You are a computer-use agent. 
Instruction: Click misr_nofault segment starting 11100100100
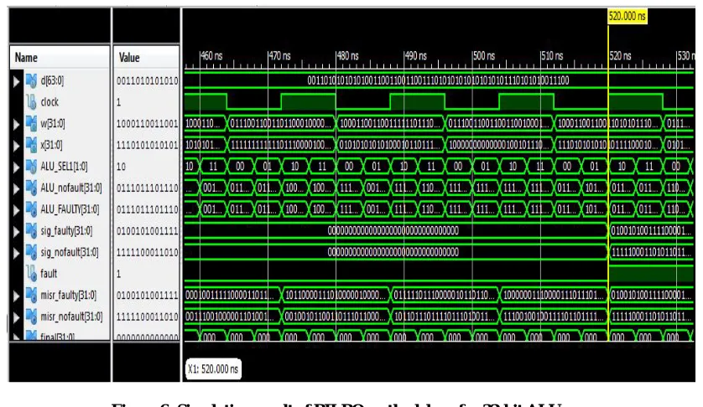click(554, 317)
